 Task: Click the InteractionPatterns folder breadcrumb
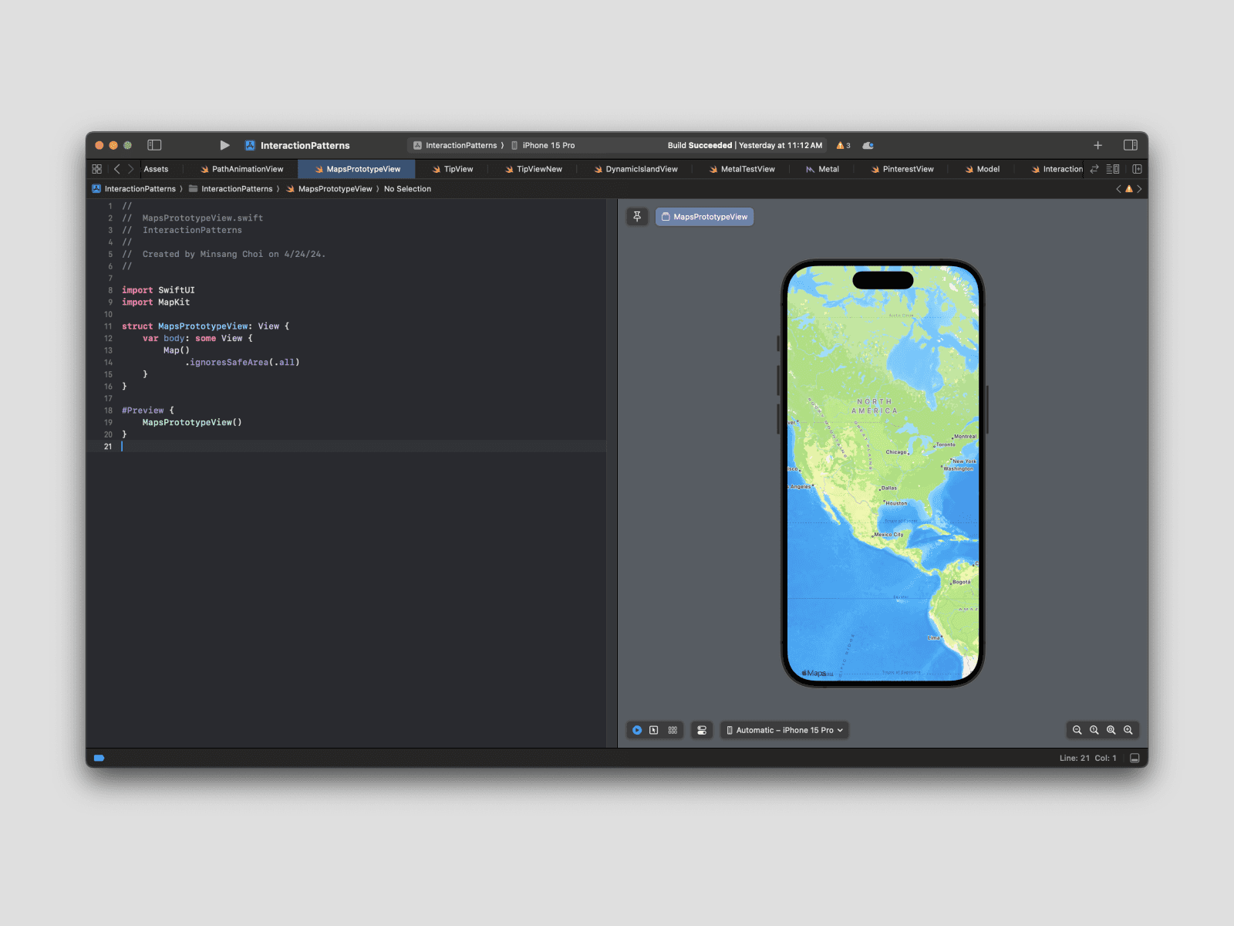pos(231,189)
